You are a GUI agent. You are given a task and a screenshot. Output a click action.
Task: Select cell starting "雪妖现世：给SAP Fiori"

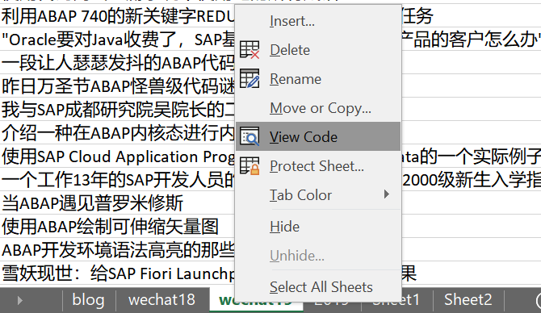117,273
